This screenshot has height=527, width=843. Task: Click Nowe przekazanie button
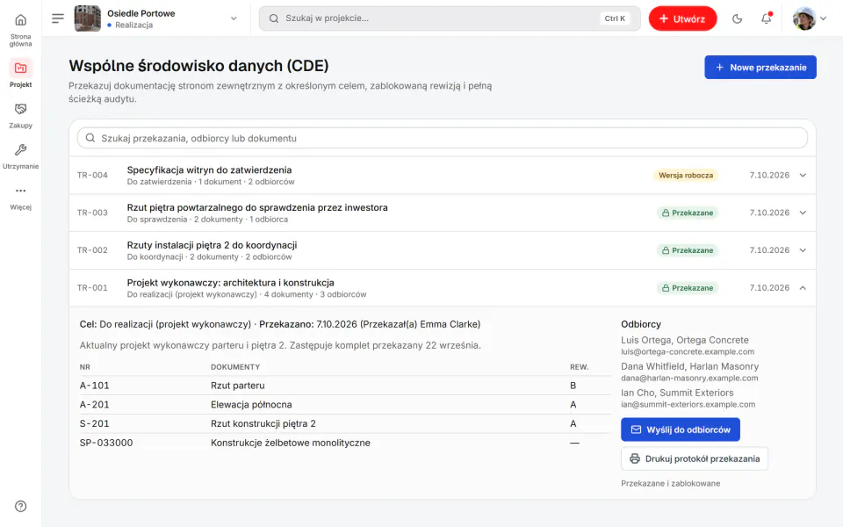click(x=760, y=68)
